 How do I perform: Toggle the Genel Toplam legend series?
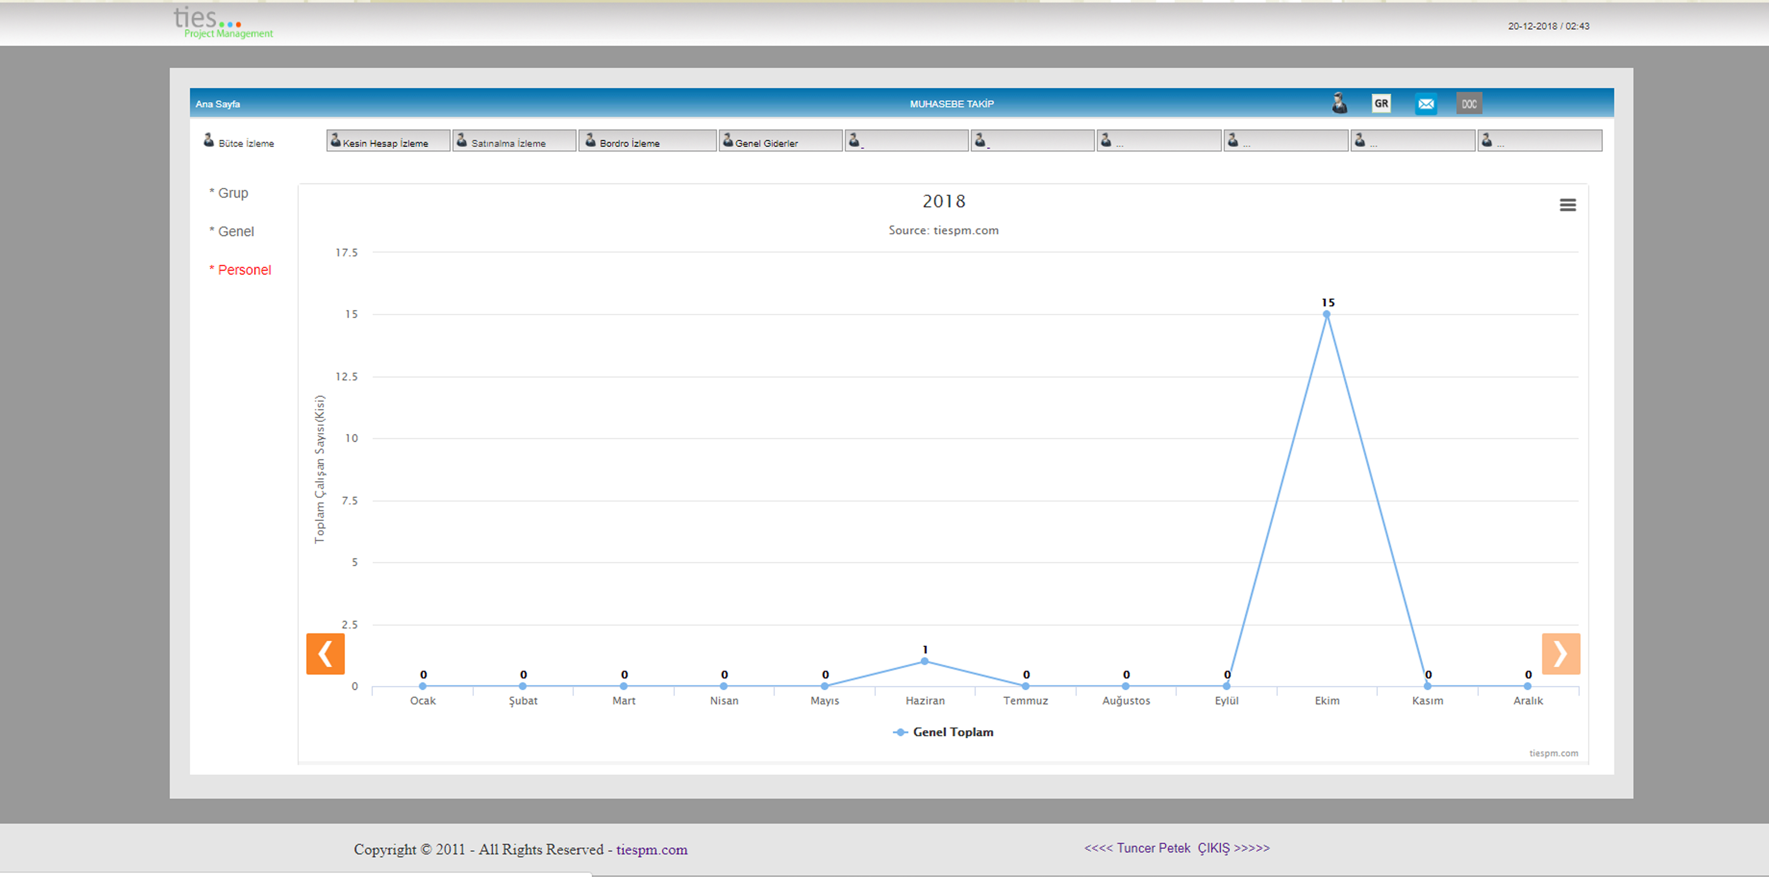pyautogui.click(x=943, y=732)
